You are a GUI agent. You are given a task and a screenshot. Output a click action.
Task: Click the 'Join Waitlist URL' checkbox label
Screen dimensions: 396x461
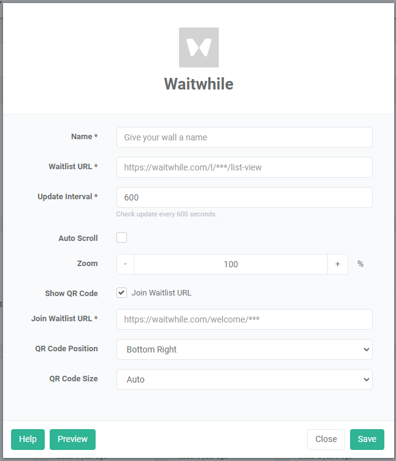pyautogui.click(x=161, y=293)
